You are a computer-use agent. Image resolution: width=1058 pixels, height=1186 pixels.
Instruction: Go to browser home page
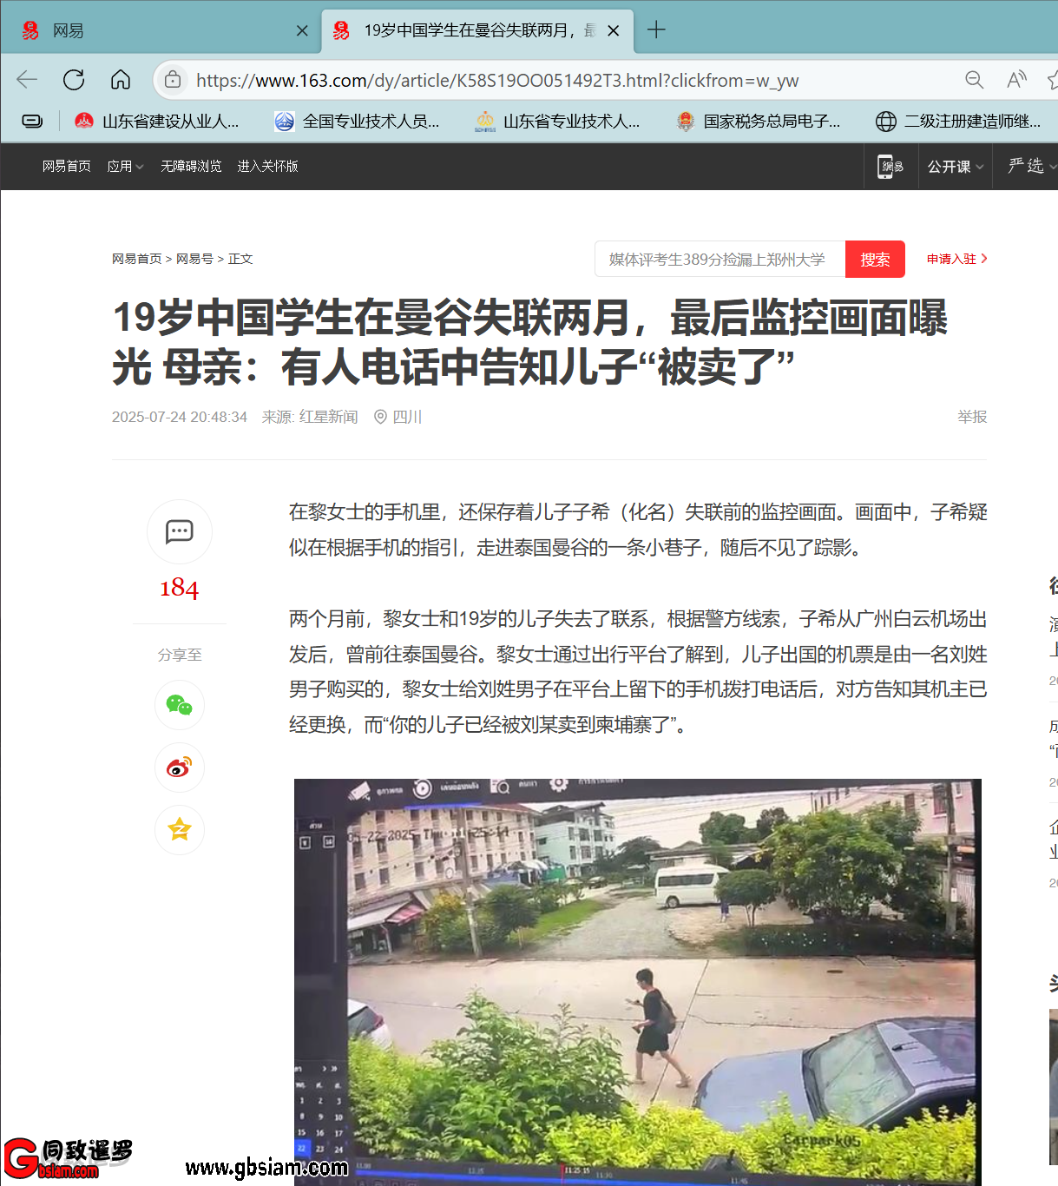pos(121,80)
